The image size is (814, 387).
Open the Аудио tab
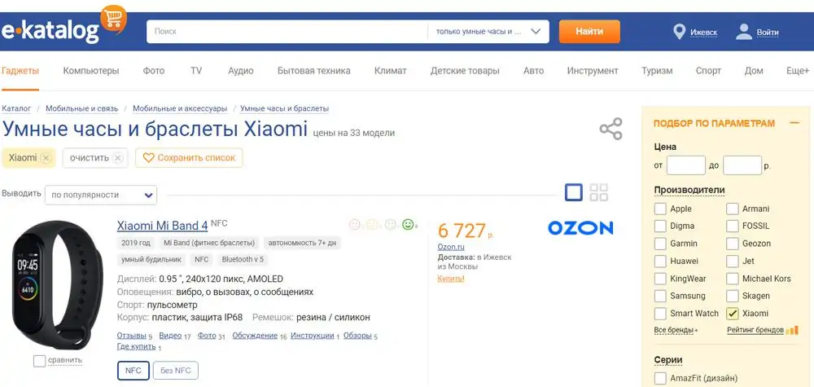(241, 71)
